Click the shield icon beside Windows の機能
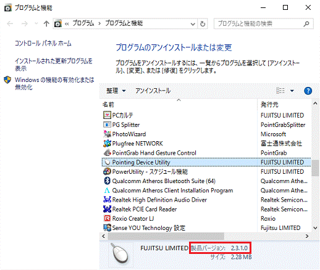Image resolution: width=320 pixels, height=270 pixels. (x=7, y=80)
